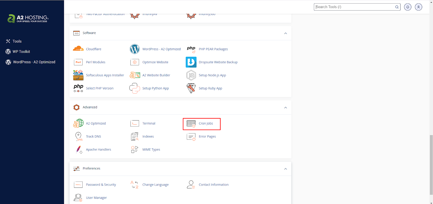Open the Apache Handlers link

[99, 149]
